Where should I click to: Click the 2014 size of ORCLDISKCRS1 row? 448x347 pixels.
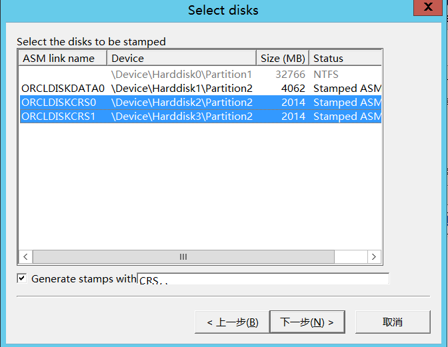point(293,117)
